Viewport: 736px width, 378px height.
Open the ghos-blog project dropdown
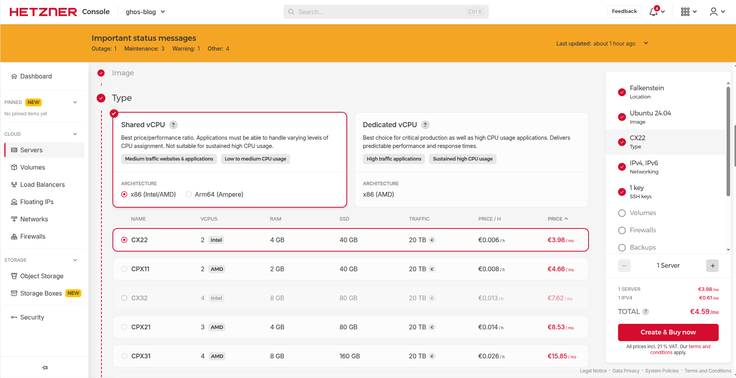pyautogui.click(x=145, y=12)
